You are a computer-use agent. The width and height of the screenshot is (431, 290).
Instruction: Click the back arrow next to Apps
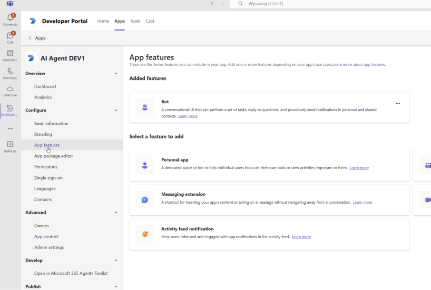(30, 38)
